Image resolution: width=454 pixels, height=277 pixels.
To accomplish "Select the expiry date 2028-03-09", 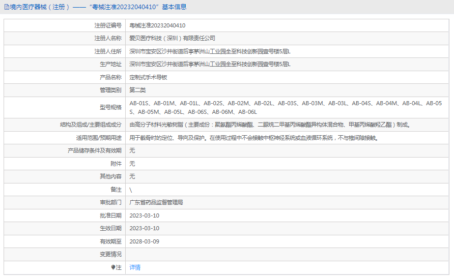I will pyautogui.click(x=144, y=241).
